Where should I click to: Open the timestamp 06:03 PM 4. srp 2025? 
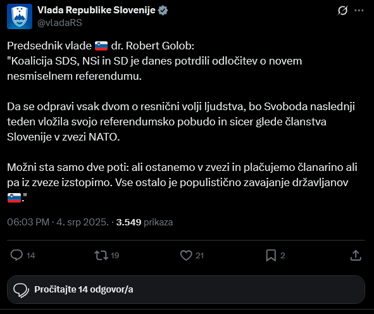point(58,222)
